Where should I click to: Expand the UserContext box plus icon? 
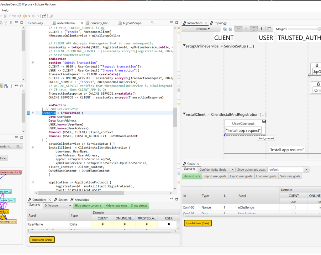coord(264,121)
